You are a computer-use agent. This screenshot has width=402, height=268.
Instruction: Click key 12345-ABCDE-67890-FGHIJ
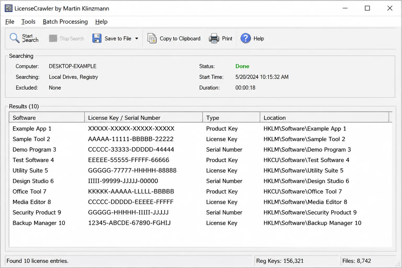129,223
